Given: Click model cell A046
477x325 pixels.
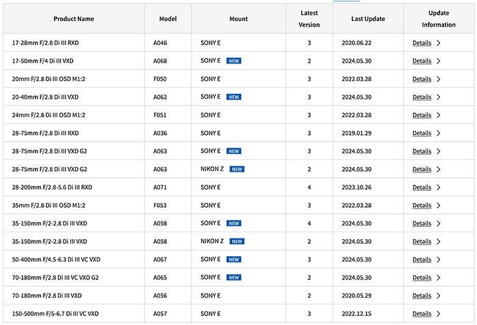Looking at the screenshot, I should pyautogui.click(x=160, y=43).
